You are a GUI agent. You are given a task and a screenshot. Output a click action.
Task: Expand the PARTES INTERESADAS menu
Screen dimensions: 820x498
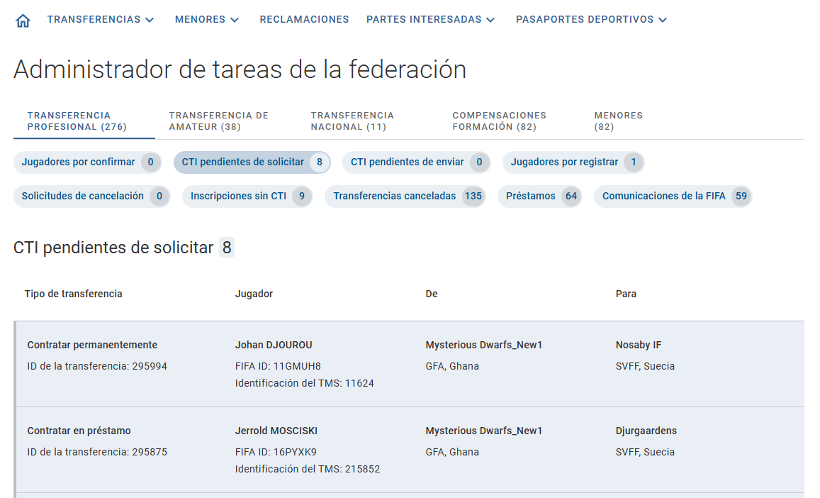click(x=430, y=19)
